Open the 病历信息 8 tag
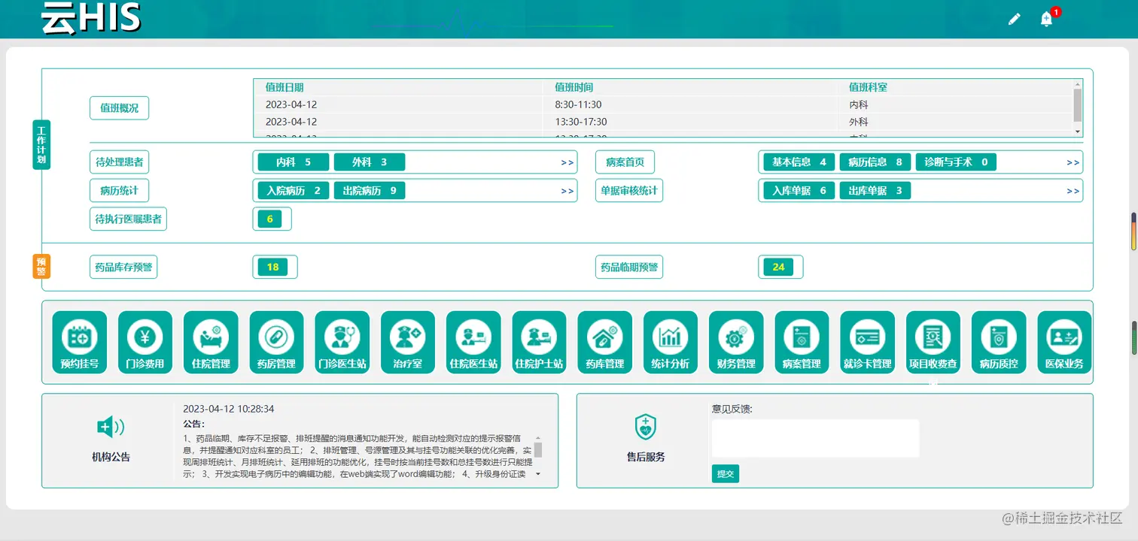The height and width of the screenshot is (541, 1138). click(x=875, y=162)
